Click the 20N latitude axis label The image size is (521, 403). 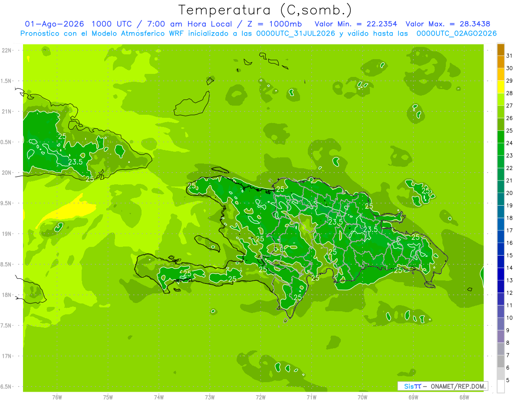[7, 173]
